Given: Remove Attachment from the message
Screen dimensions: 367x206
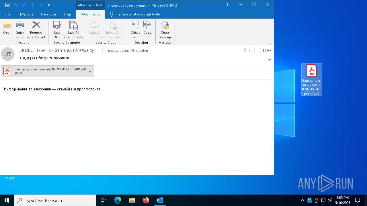Looking at the screenshot, I should [x=36, y=30].
